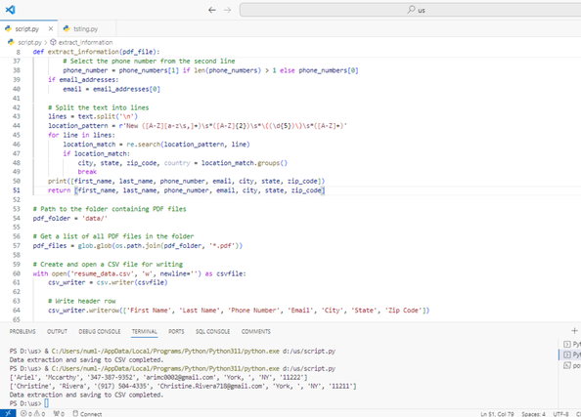Add a new terminal with plus icon
Screen dimensions: 581x417
[574, 331]
